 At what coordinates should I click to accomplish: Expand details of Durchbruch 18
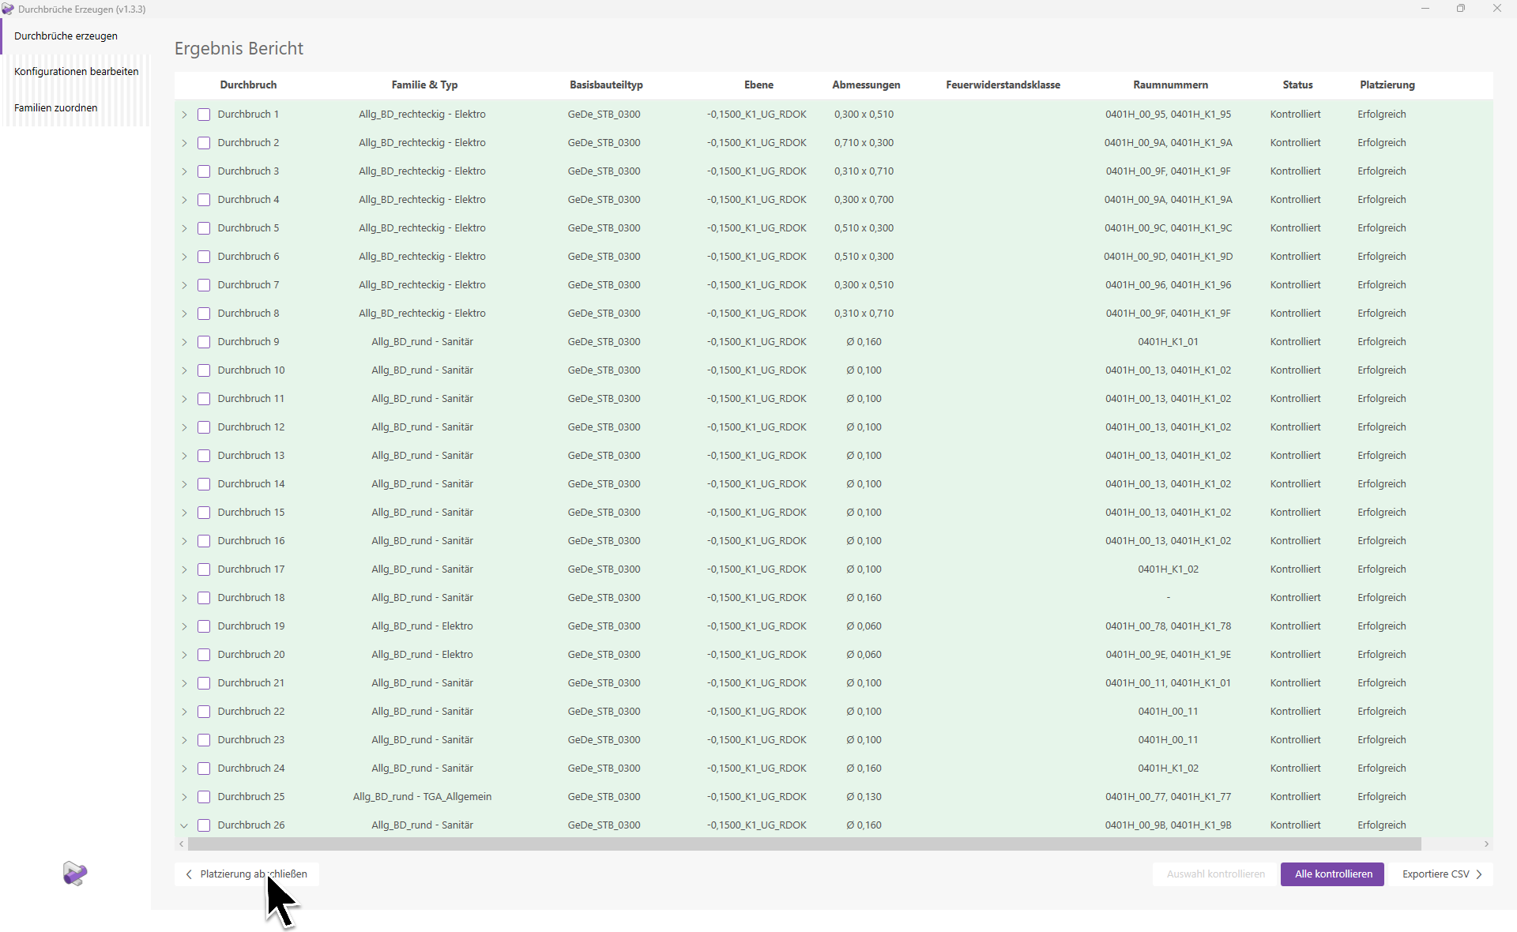[184, 598]
